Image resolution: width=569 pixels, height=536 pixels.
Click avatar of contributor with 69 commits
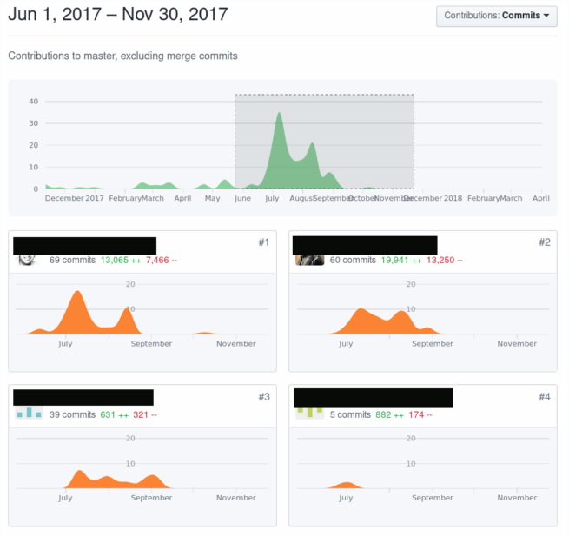[x=27, y=259]
